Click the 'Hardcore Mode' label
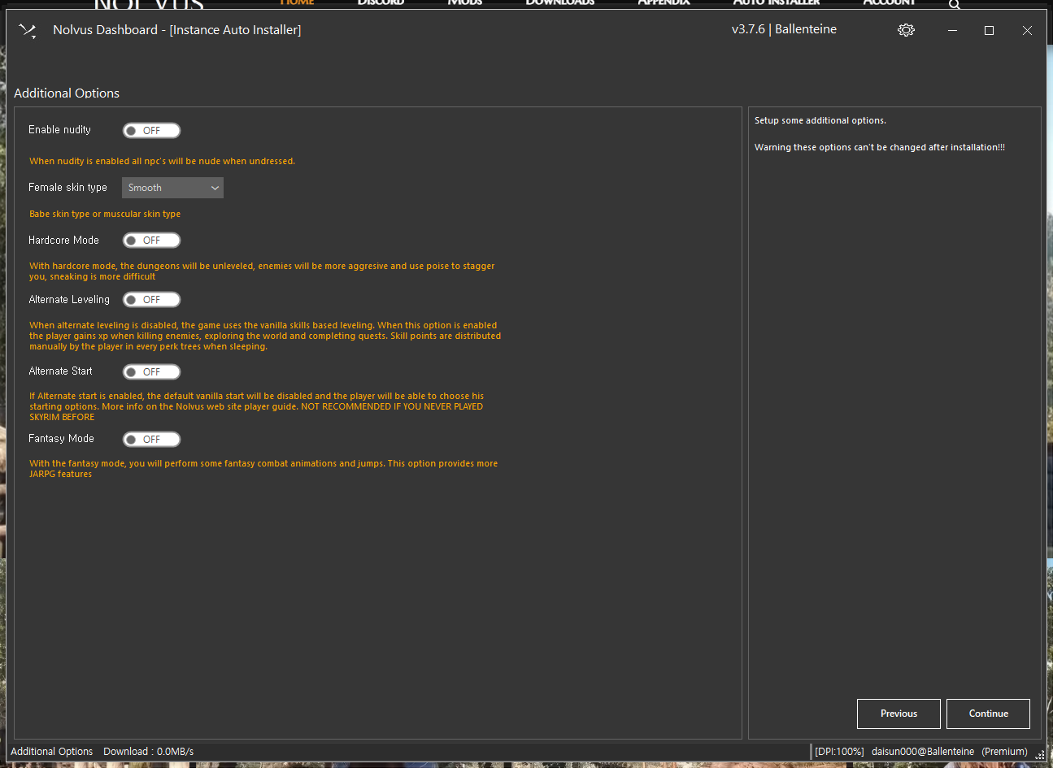 63,241
